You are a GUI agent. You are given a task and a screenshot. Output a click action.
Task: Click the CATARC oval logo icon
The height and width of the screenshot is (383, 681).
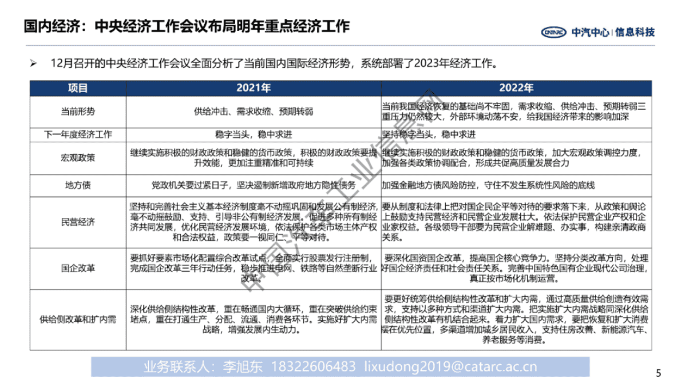pos(554,32)
